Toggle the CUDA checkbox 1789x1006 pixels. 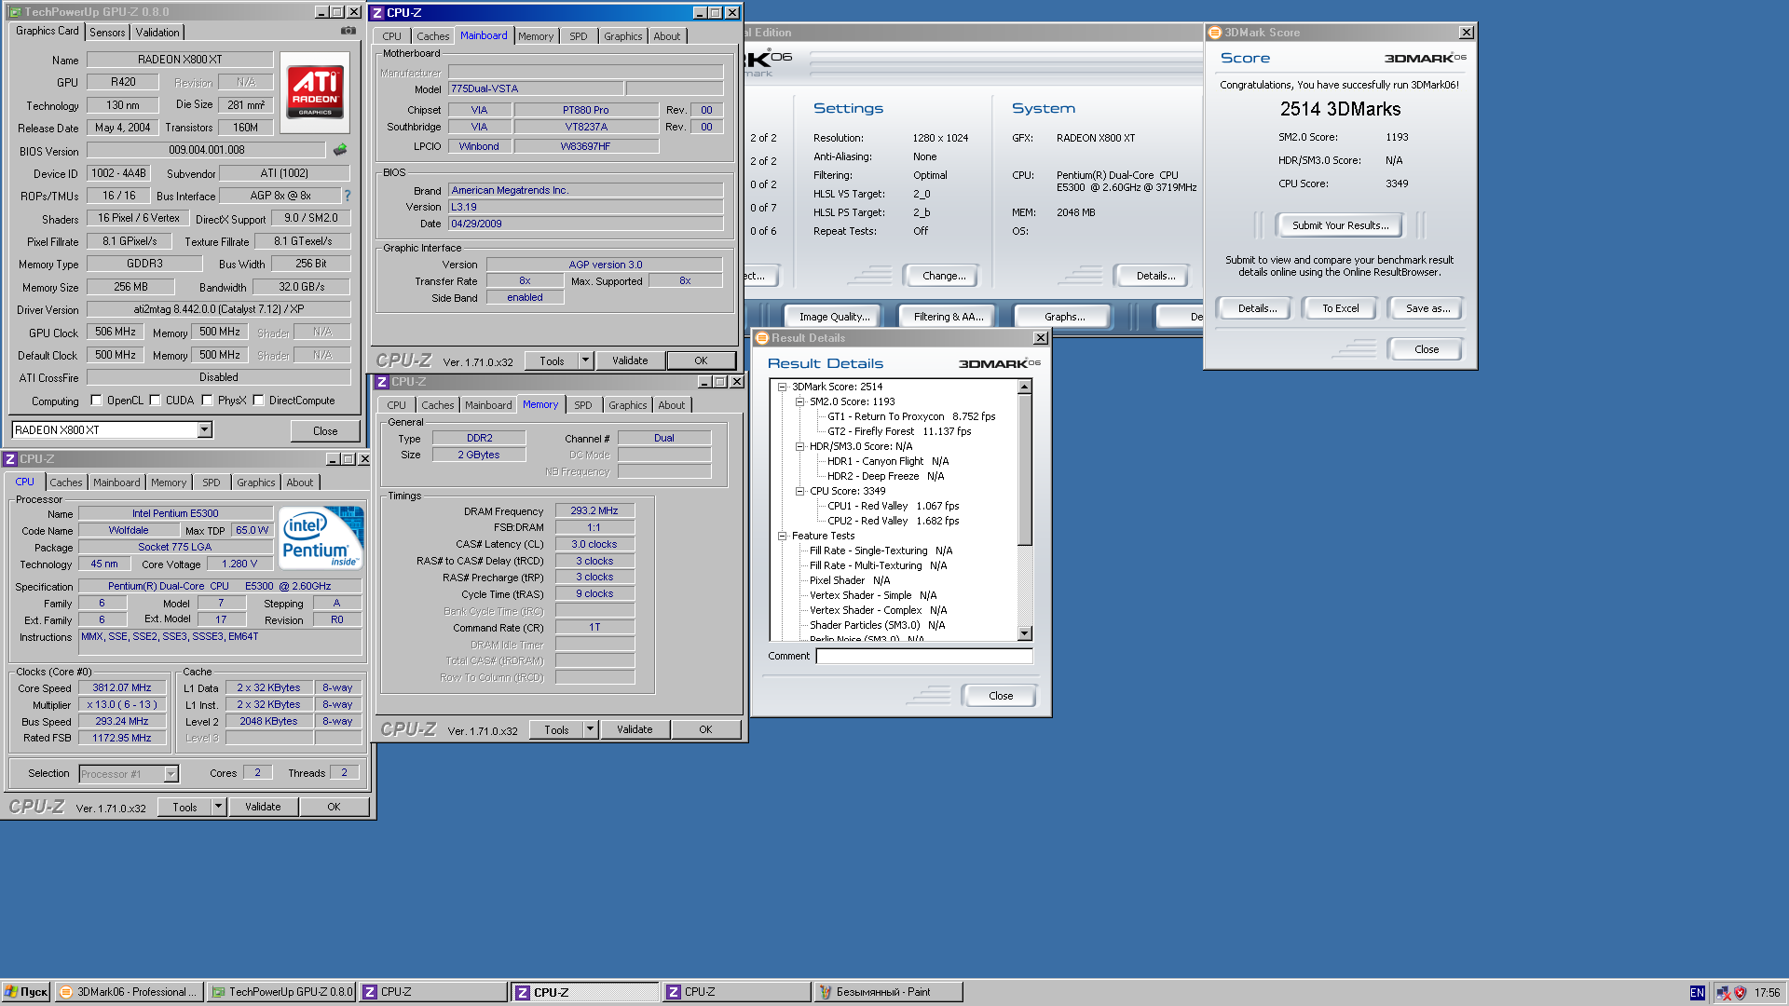coord(155,401)
